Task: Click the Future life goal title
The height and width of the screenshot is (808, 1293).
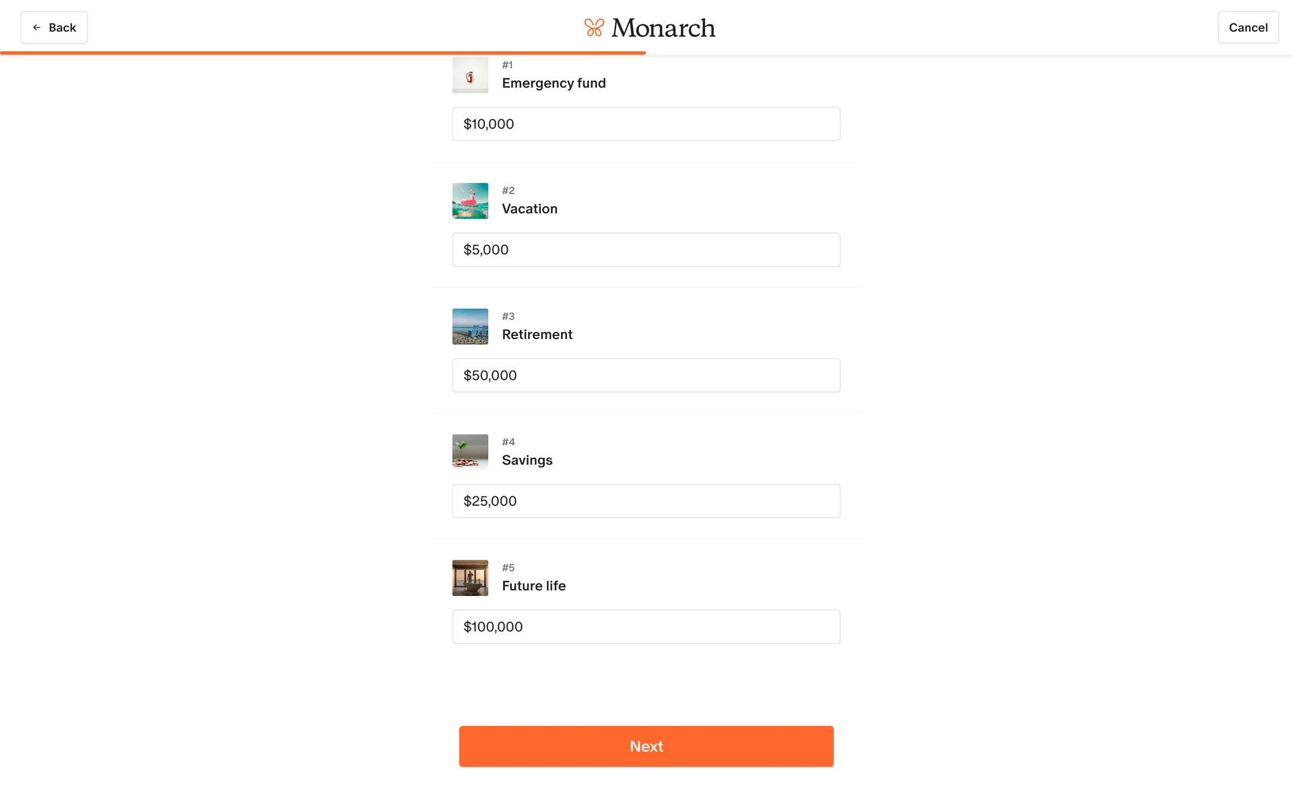Action: click(533, 586)
